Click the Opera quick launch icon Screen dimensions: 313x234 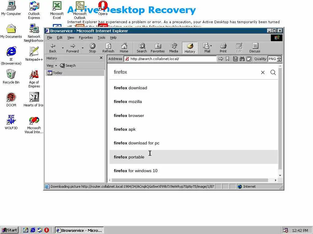[x=47, y=230]
